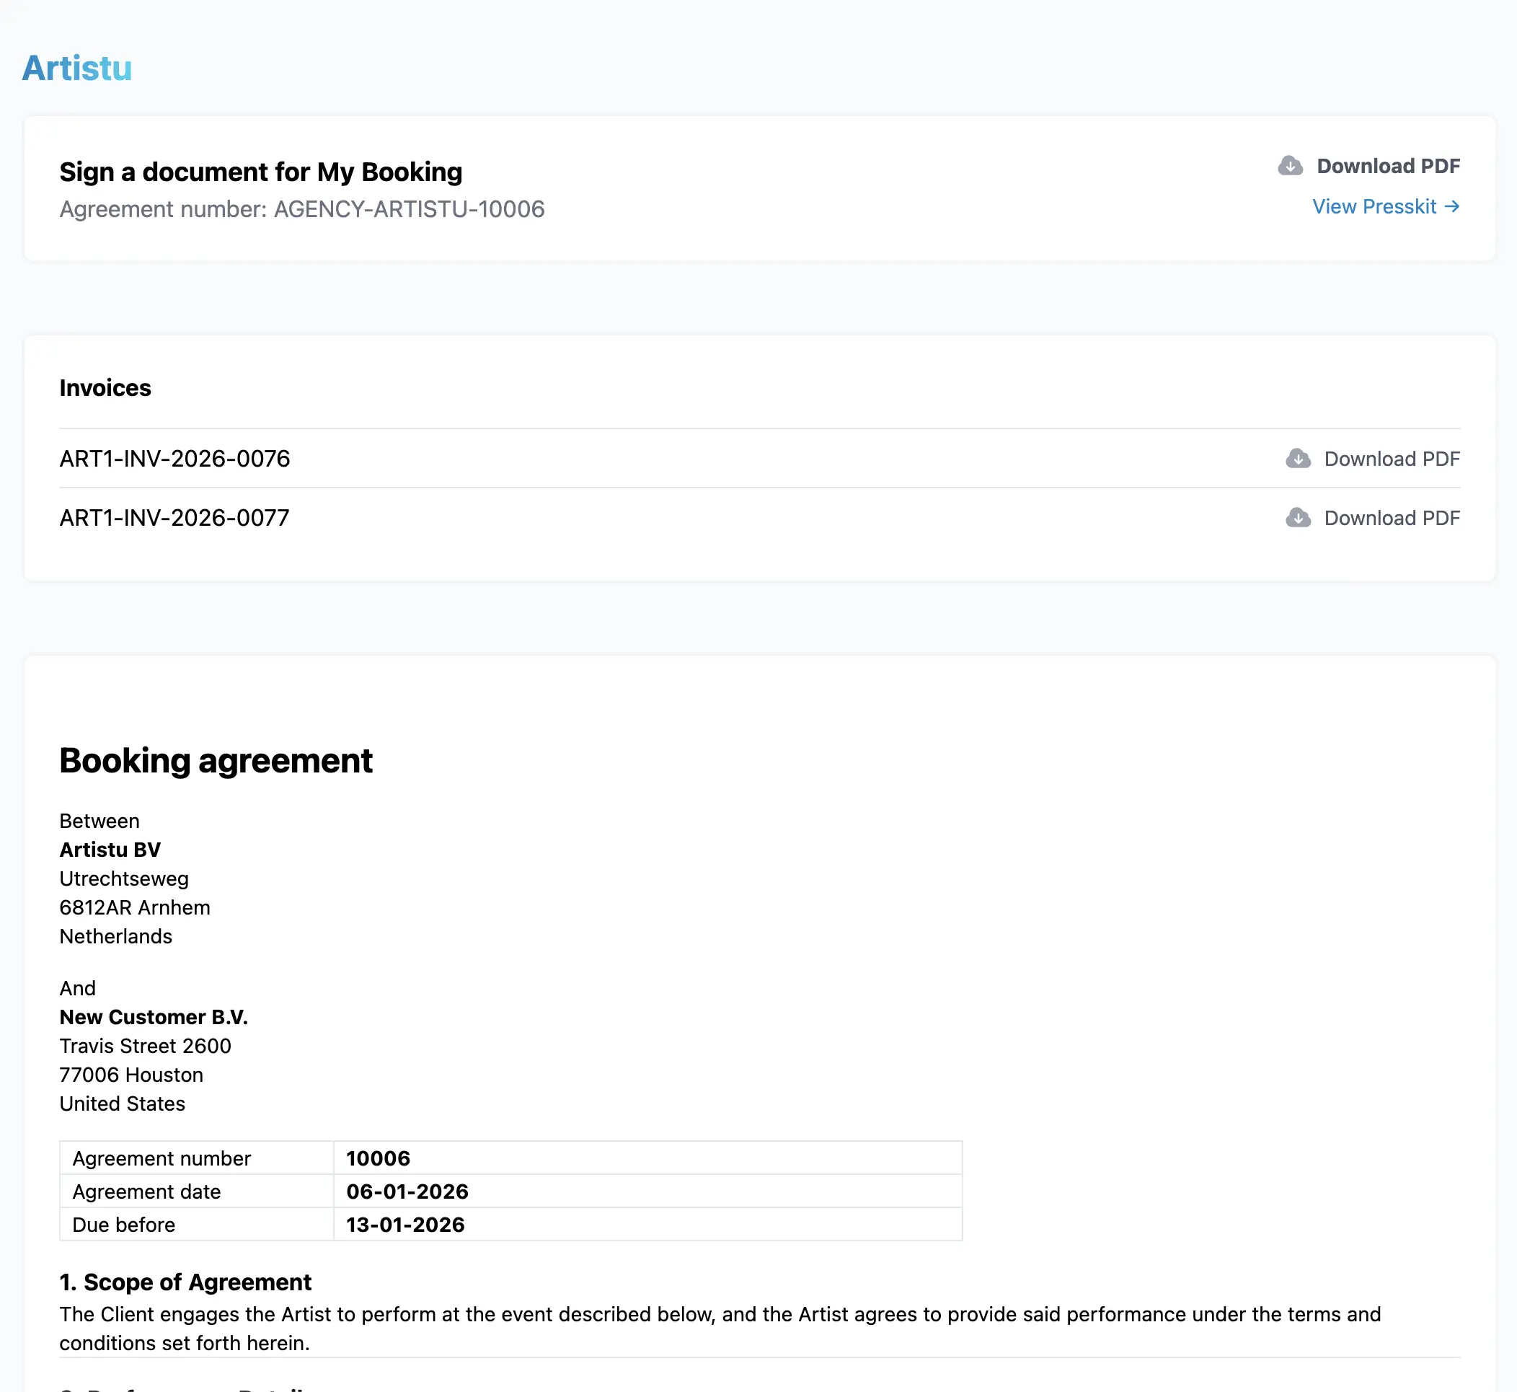Download PDF for invoice ending 0077
The image size is (1517, 1392).
coord(1392,517)
